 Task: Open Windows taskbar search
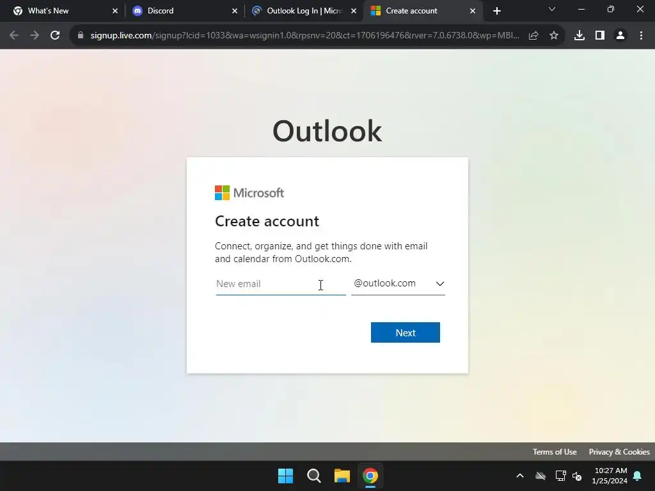coord(313,476)
